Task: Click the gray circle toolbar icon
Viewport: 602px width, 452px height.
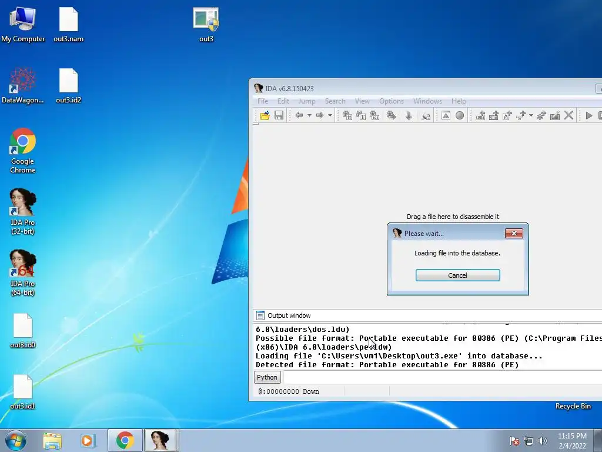Action: point(460,115)
